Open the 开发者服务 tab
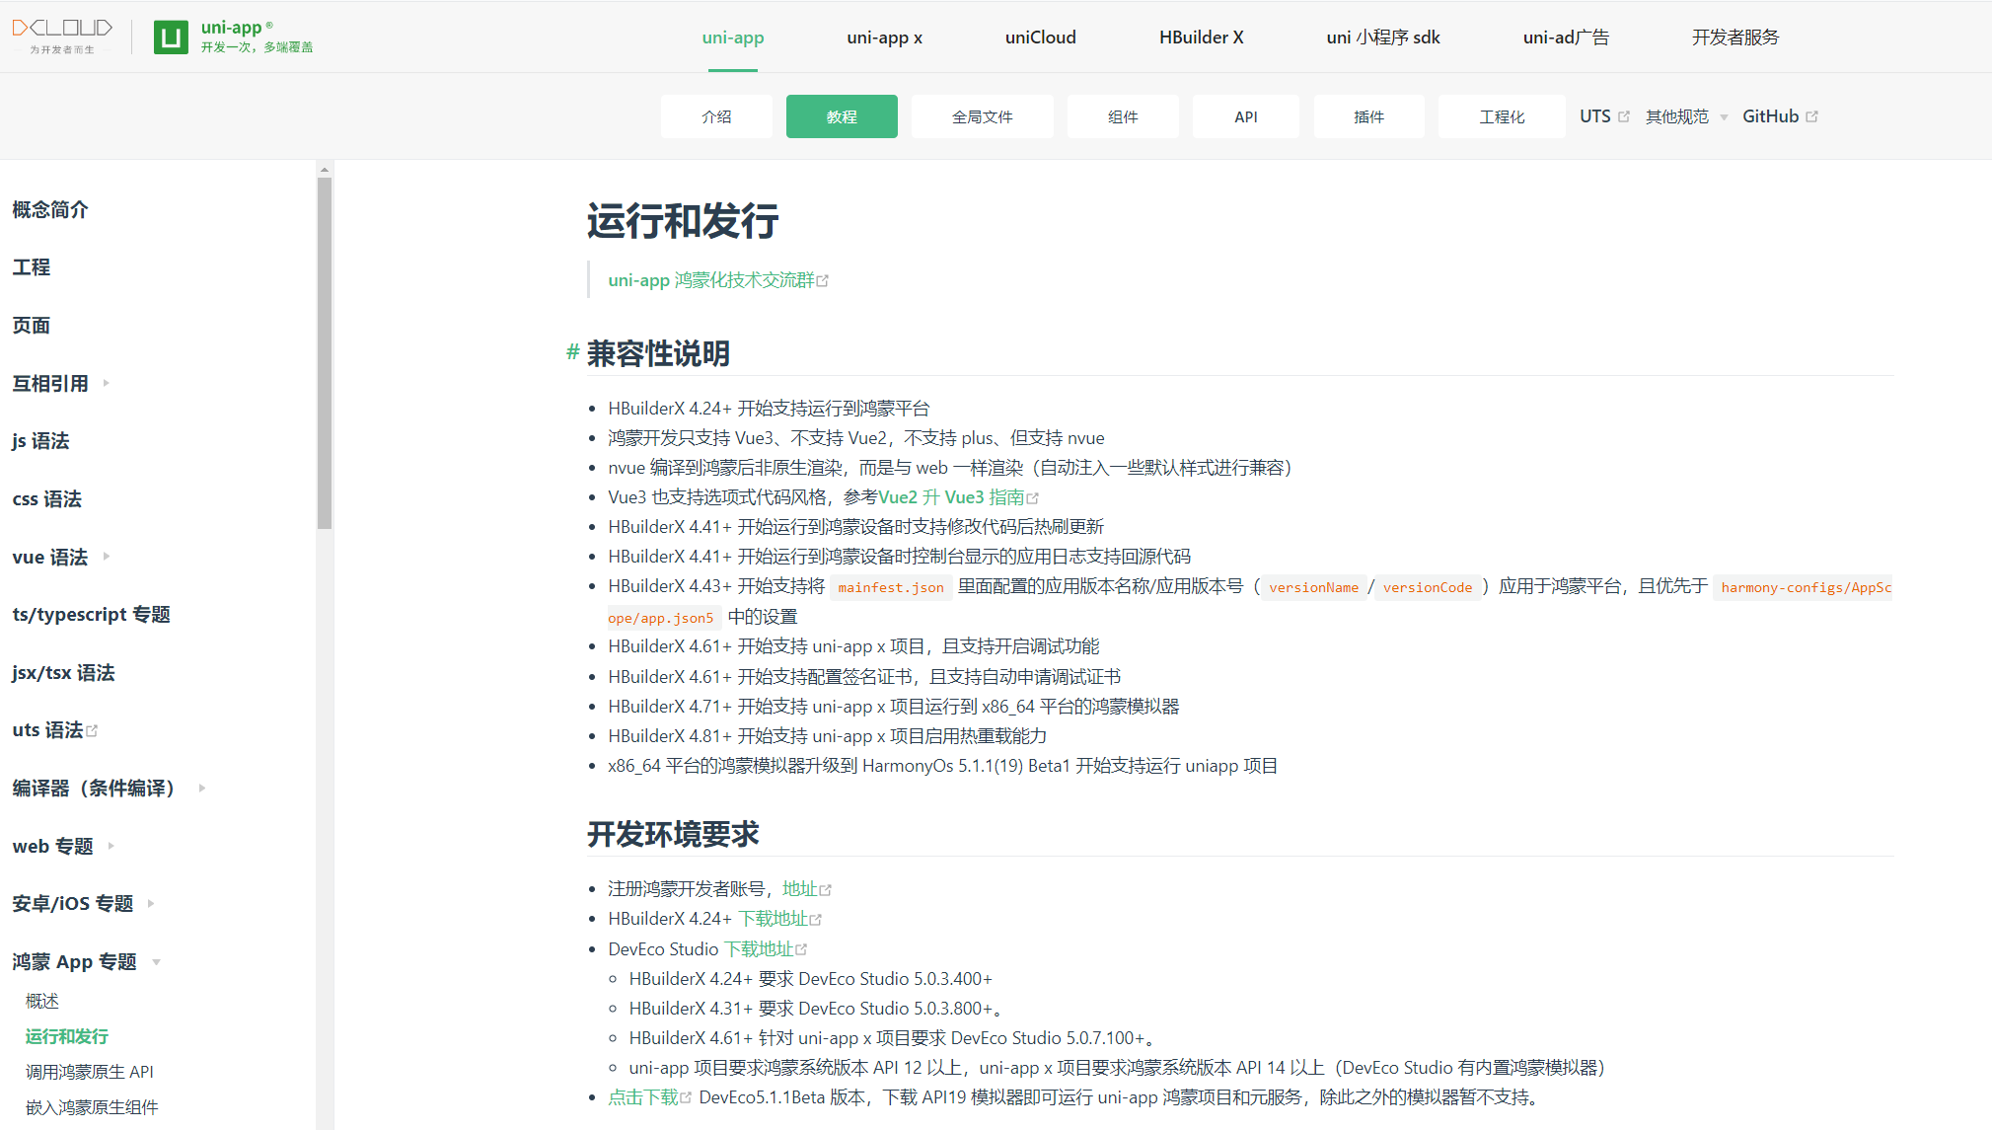The height and width of the screenshot is (1130, 1992). (x=1734, y=38)
